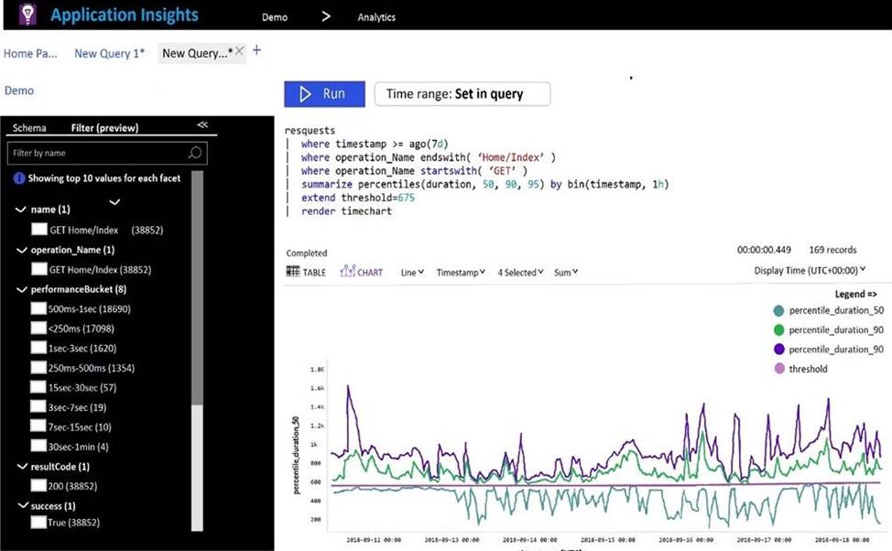Click the Application Insights lightbulb logo
Viewport: 892px width, 551px height.
point(27,15)
